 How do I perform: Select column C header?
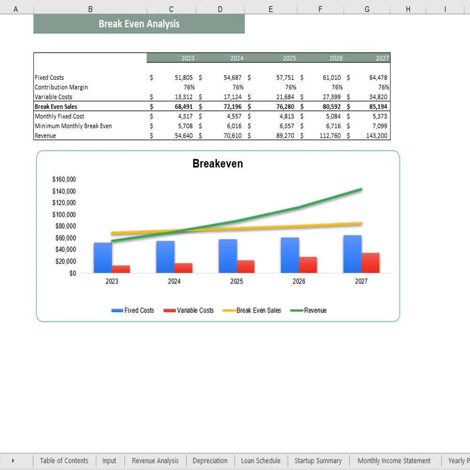(171, 8)
